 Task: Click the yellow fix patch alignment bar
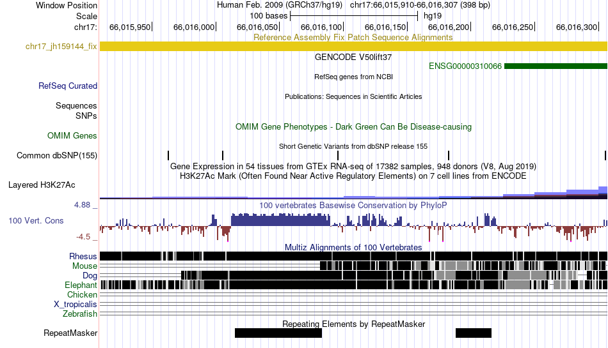point(354,47)
